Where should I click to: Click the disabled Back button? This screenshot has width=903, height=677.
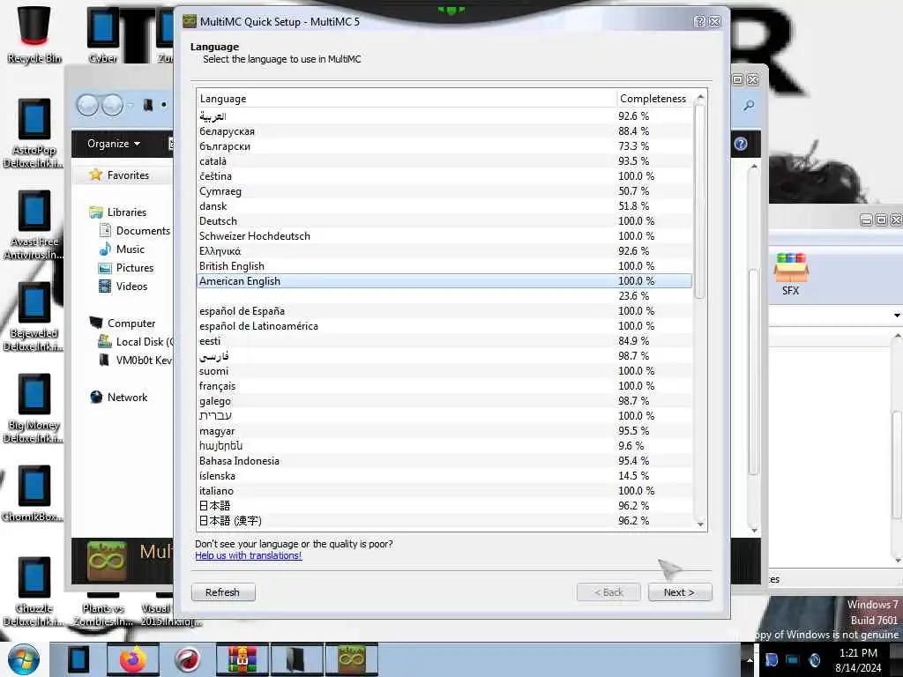click(x=608, y=592)
